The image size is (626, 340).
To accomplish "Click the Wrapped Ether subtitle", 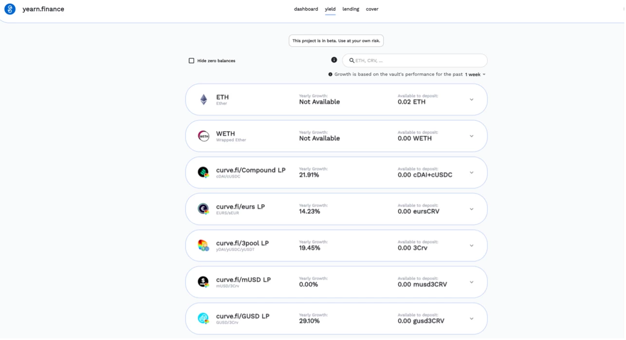I will point(231,140).
